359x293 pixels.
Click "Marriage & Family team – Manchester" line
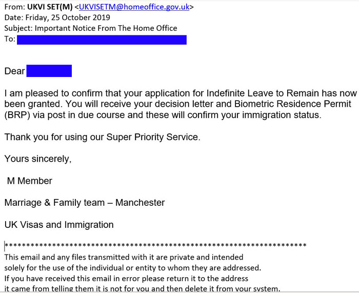pyautogui.click(x=85, y=203)
